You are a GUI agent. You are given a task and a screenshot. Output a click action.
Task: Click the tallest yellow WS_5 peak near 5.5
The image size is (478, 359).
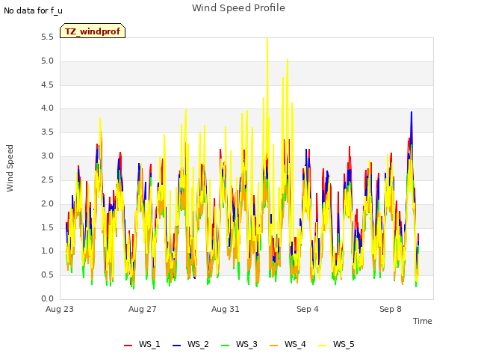[x=267, y=40]
